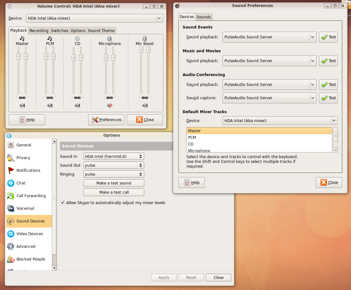This screenshot has height=290, width=351.
Task: Open Skype Sound In dropdown
Action: (114, 157)
